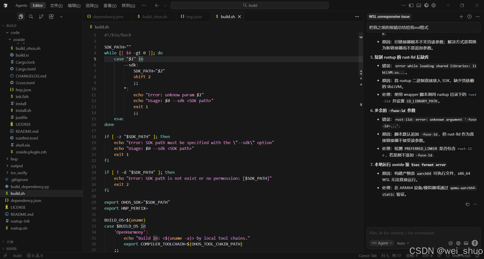Open the remote window status bar icon
Image resolution: width=484 pixels, height=259 pixels.
click(5, 255)
